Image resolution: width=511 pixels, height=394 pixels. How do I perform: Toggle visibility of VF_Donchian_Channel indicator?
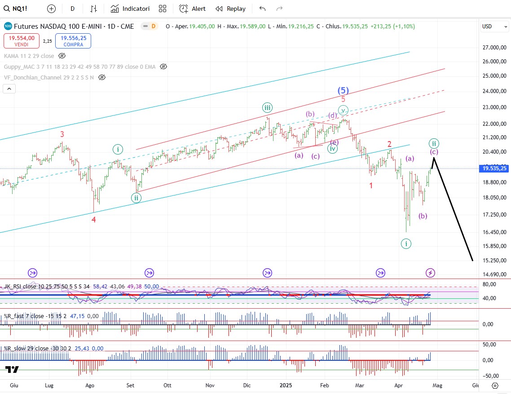pyautogui.click(x=101, y=77)
